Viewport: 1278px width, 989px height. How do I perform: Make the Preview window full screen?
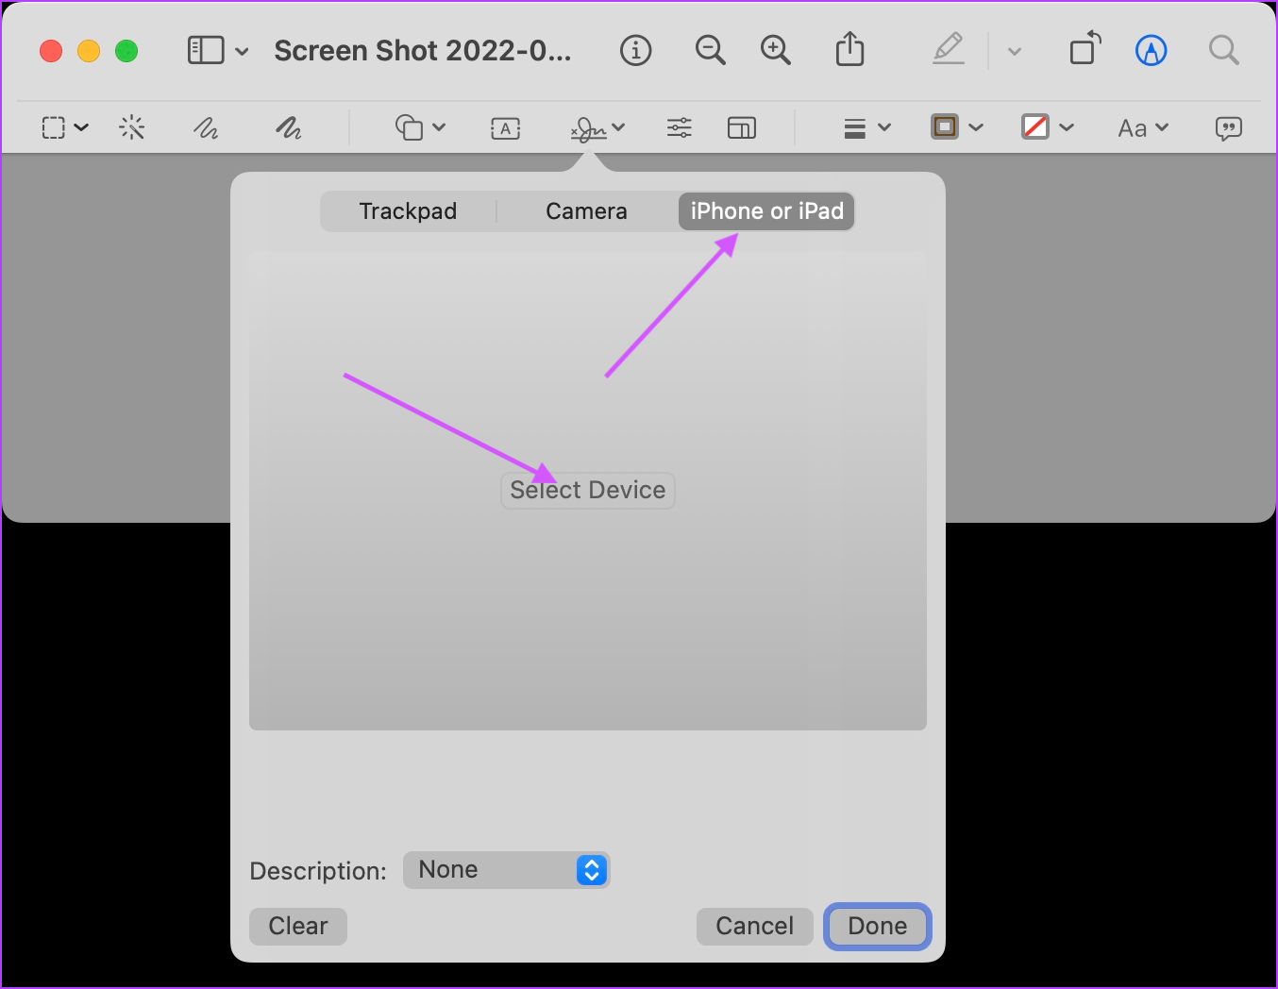[126, 51]
